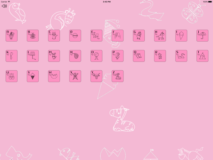Open the letter S swan tile

pyautogui.click(x=181, y=56)
